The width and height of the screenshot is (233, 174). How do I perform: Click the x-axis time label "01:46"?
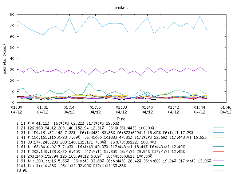[x=226, y=107]
